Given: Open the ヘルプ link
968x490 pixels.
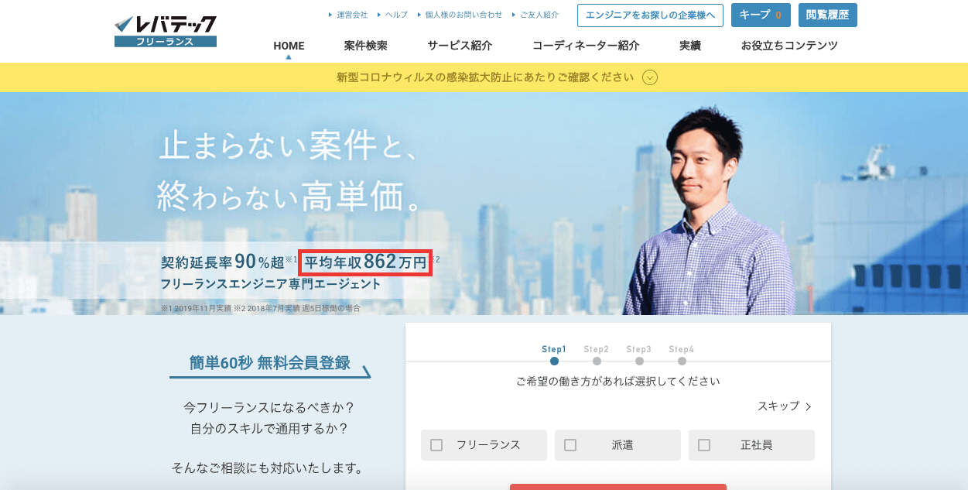Looking at the screenshot, I should click(396, 15).
